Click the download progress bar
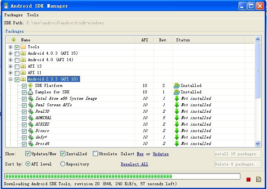This screenshot has height=189, width=267. pyautogui.click(x=122, y=176)
